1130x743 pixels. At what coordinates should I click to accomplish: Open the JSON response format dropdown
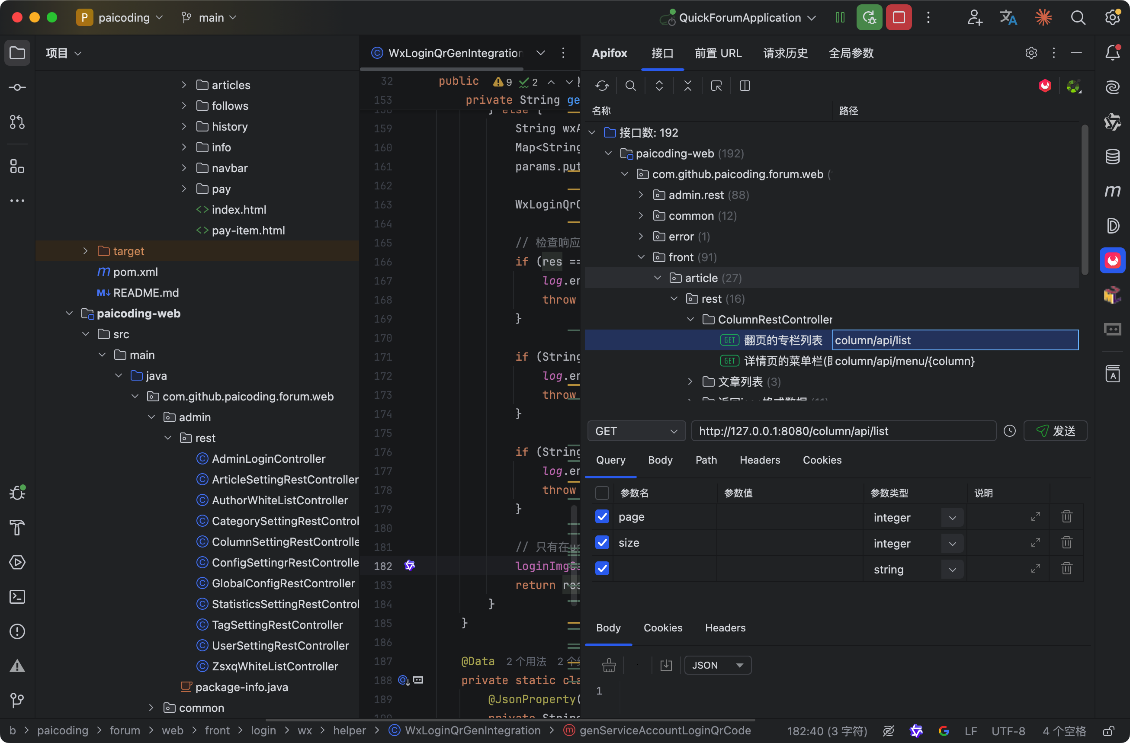[717, 665]
